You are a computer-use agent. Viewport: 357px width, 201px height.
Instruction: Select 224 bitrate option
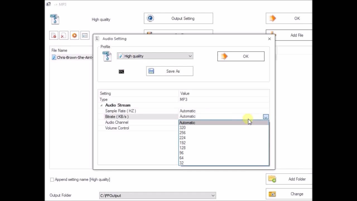tap(224, 138)
